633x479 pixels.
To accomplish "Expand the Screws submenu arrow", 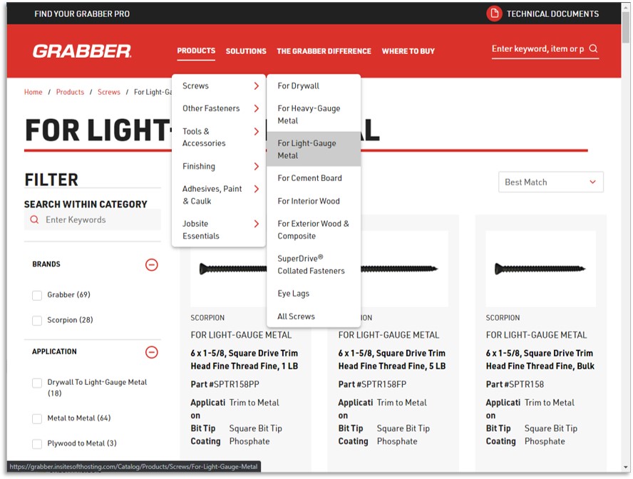I will pyautogui.click(x=257, y=86).
